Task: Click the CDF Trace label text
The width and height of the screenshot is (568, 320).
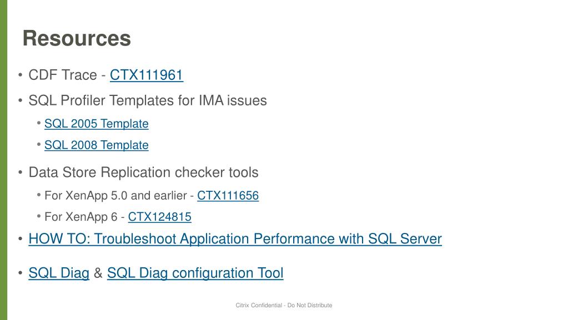Action: [63, 75]
